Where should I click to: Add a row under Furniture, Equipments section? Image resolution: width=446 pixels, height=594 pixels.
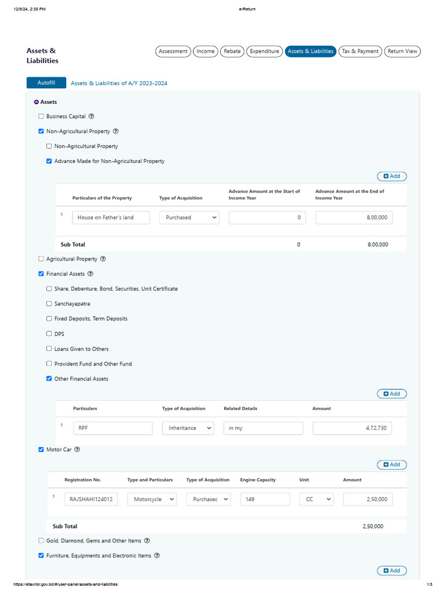pyautogui.click(x=392, y=571)
